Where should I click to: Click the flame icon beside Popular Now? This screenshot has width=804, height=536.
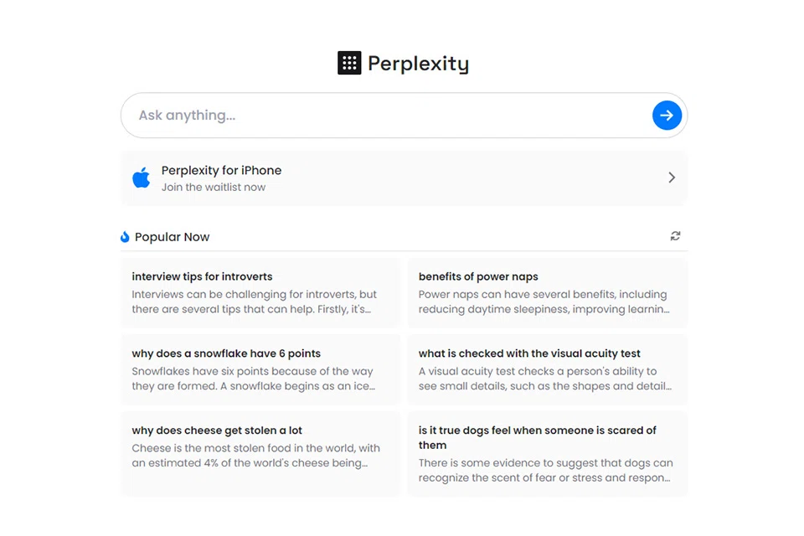(124, 236)
